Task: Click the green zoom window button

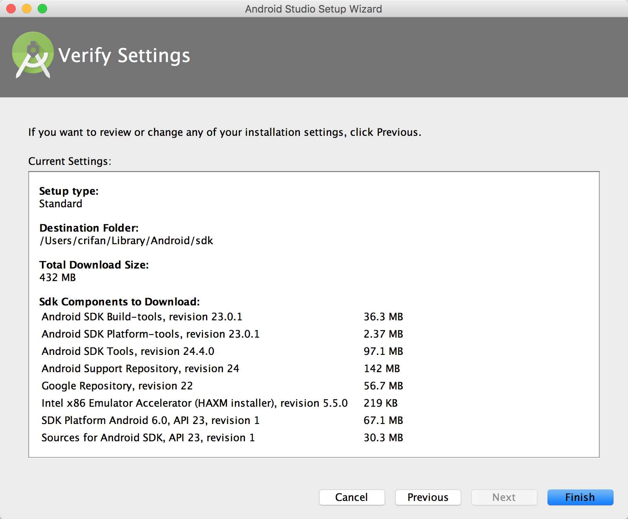Action: (x=42, y=9)
